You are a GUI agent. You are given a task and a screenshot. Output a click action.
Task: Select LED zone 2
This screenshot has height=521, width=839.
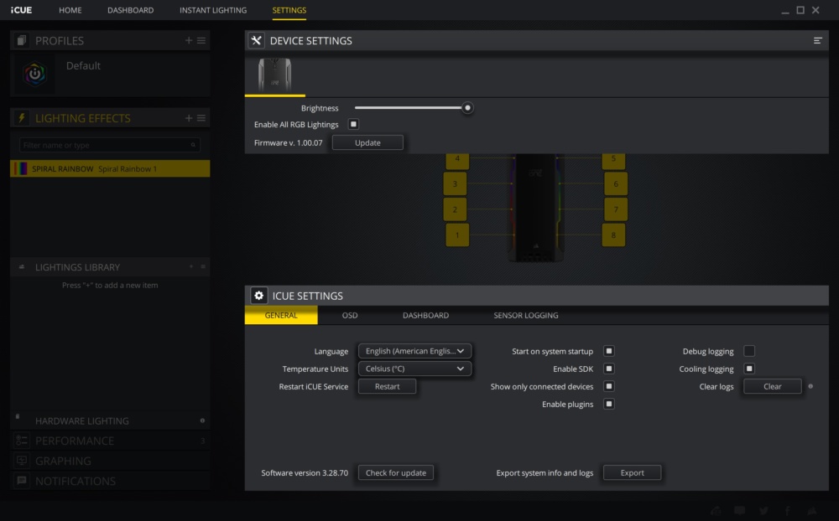pos(455,209)
